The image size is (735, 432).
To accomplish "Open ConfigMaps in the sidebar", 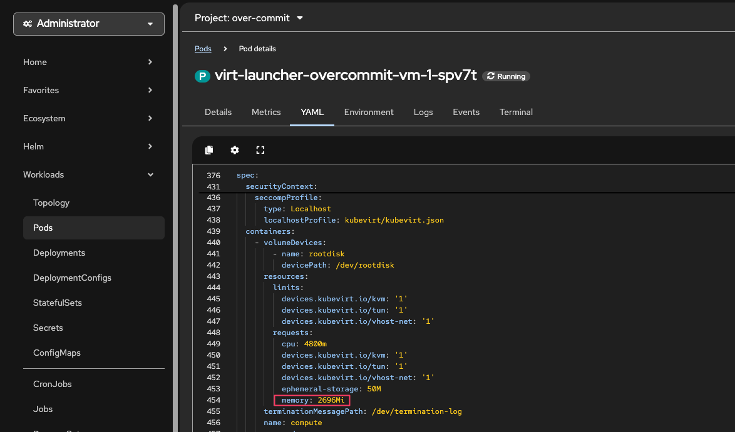I will (x=57, y=353).
